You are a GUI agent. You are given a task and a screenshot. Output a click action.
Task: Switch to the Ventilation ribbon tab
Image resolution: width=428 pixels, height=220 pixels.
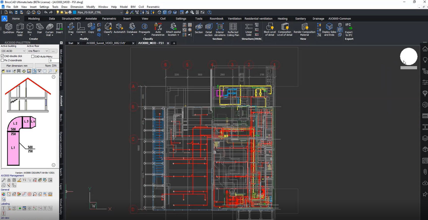coord(234,19)
